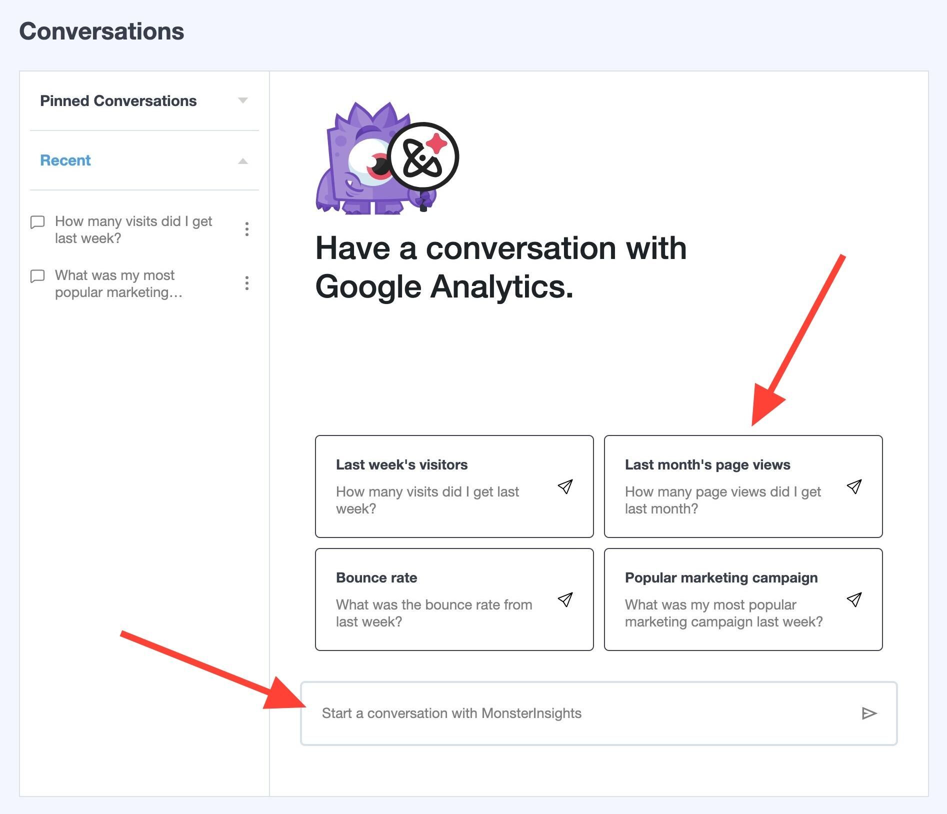Click chat bubble icon beside marketing conversation
Image resolution: width=947 pixels, height=814 pixels.
coord(37,276)
